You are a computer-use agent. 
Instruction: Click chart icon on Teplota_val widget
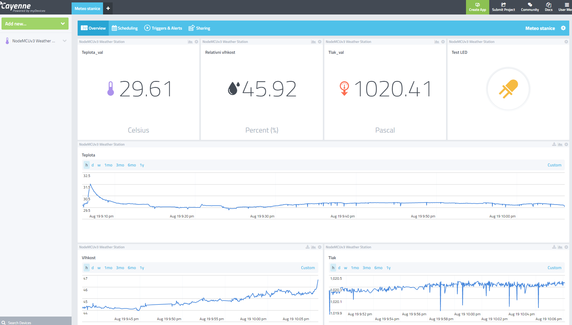(x=190, y=42)
